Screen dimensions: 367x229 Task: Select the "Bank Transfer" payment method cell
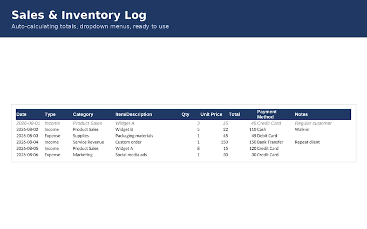tap(270, 142)
